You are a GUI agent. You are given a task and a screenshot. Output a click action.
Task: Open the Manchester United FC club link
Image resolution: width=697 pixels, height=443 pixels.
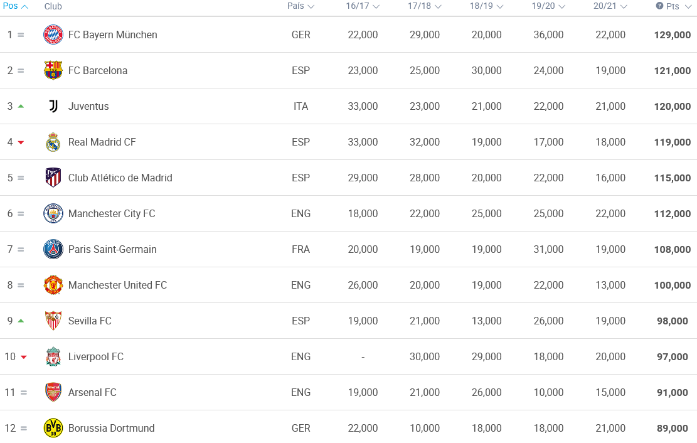pyautogui.click(x=117, y=285)
